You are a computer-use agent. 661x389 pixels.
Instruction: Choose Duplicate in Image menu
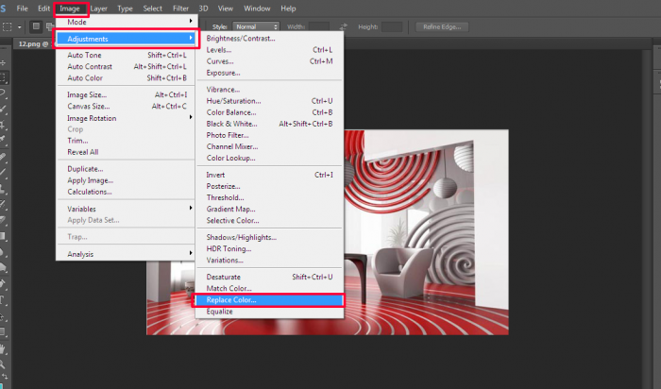126,169
